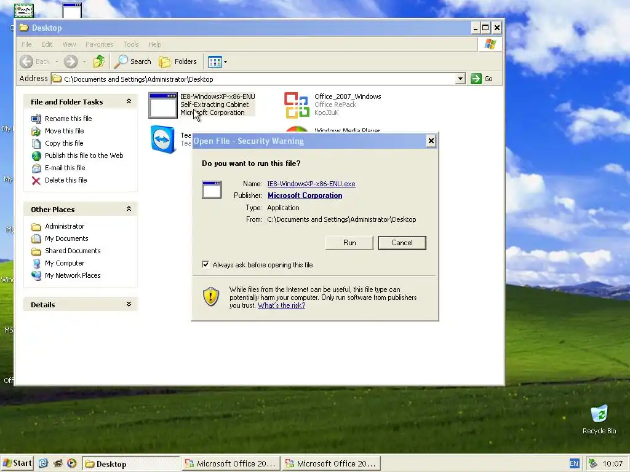Launch Windows Media Player from Quick Launch
630x472 pixels.
(71, 463)
